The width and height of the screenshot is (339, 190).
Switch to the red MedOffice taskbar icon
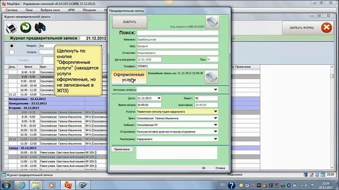click(68, 185)
